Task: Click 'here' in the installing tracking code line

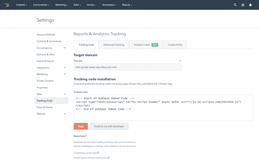Action: coord(133,142)
